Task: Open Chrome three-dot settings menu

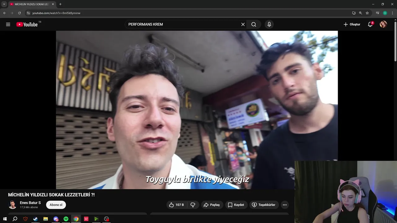Action: pos(392,13)
